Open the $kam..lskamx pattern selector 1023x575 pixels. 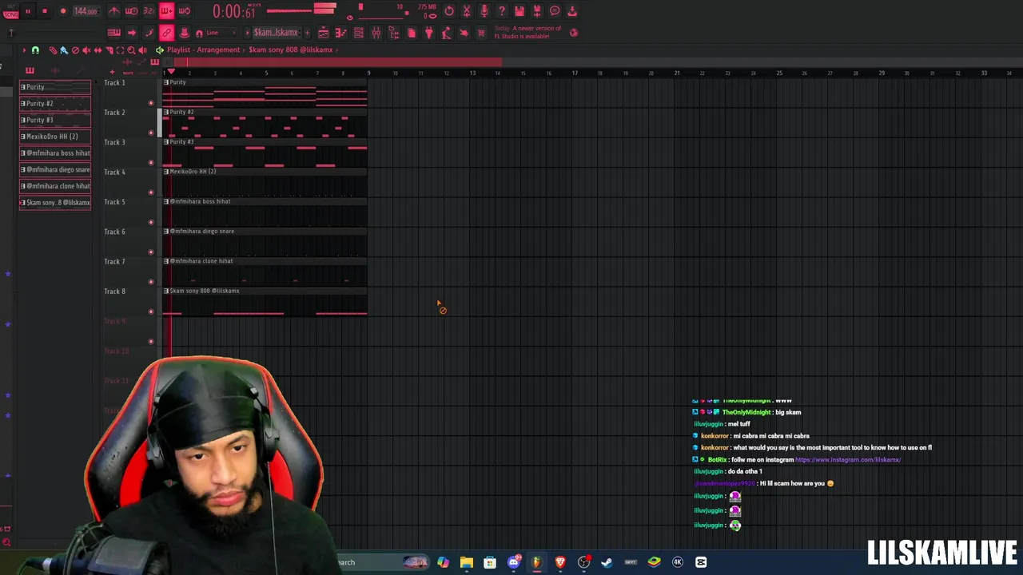(x=276, y=33)
